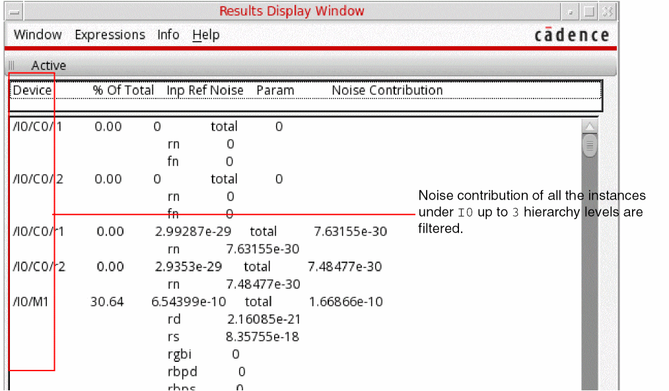
Task: Close the Results Display Window
Action: (608, 12)
